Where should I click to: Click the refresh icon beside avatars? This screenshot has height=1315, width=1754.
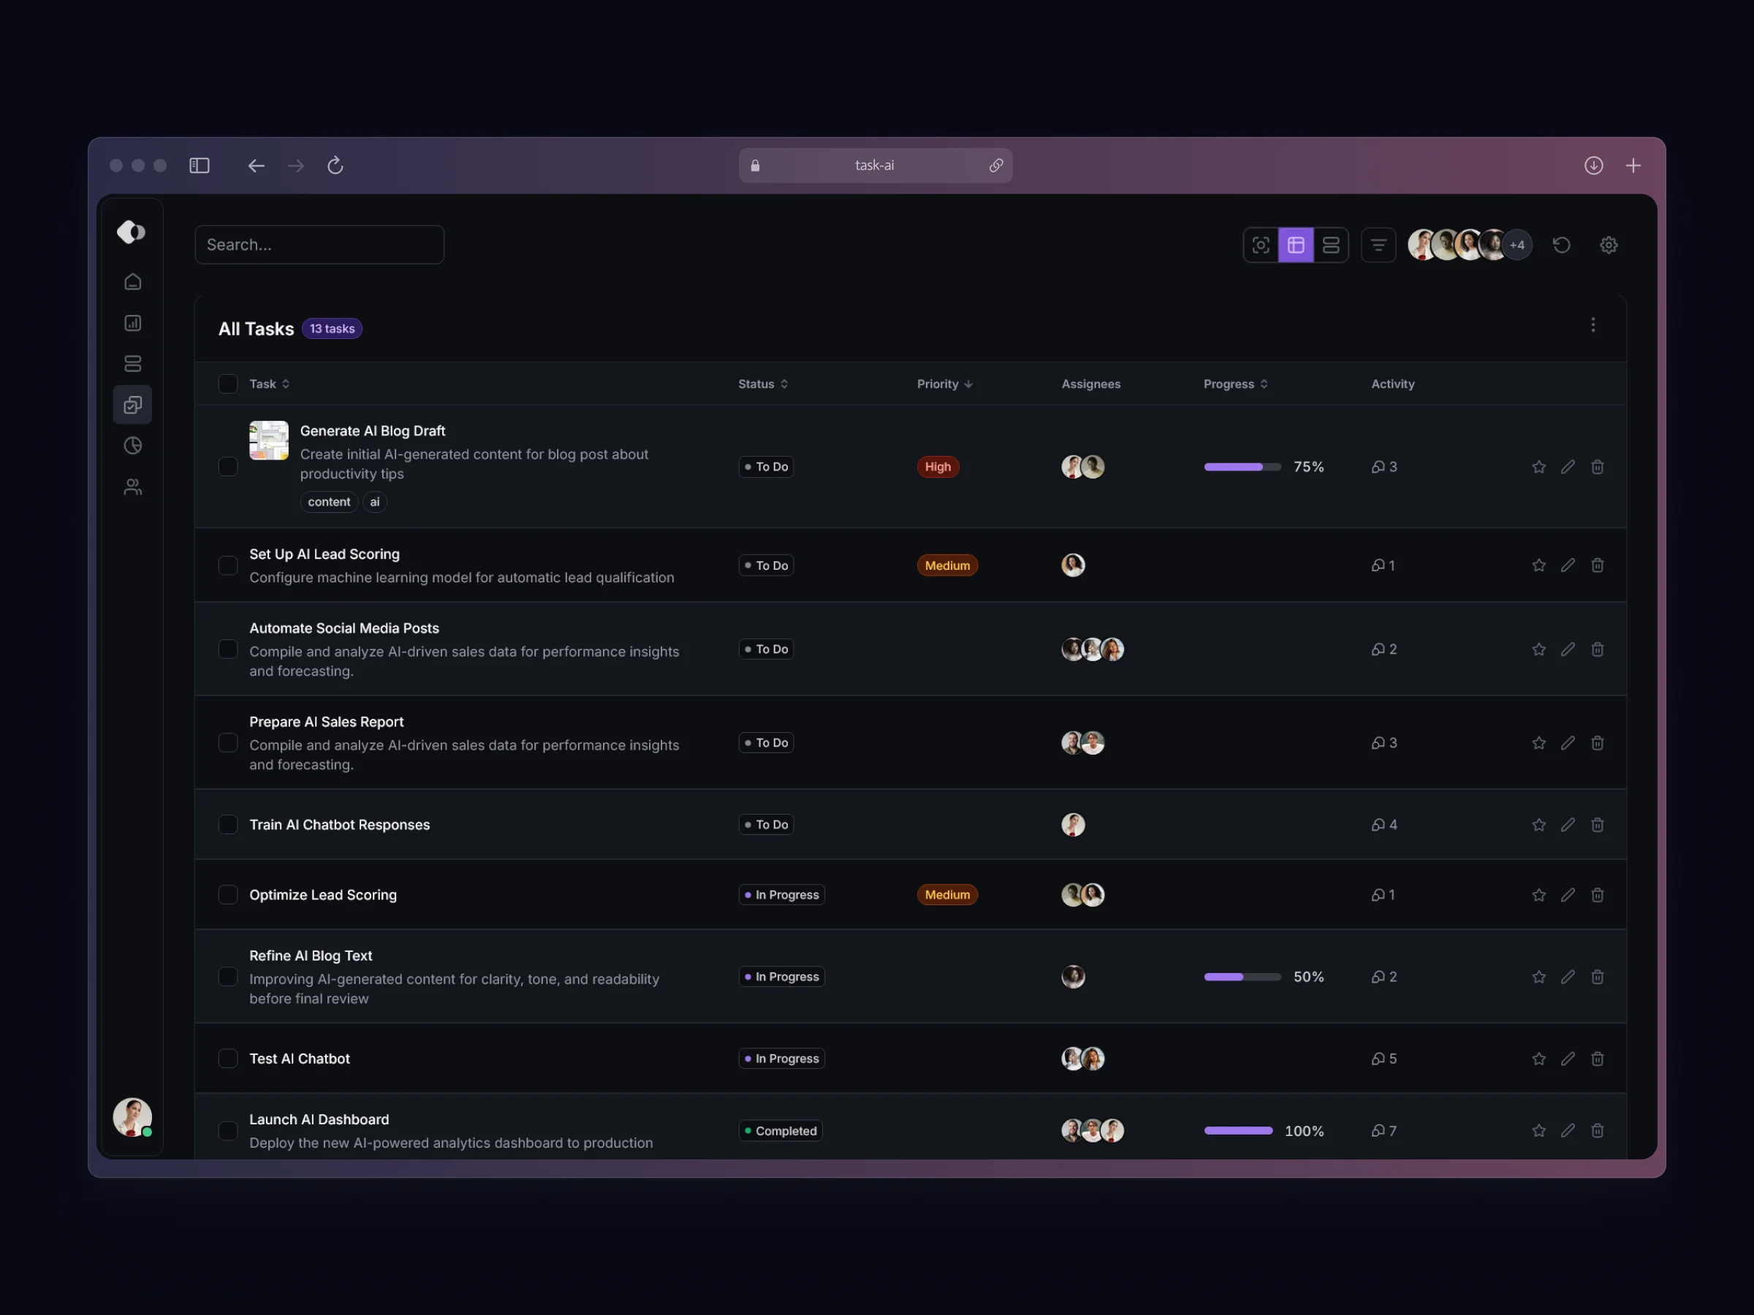1561,245
